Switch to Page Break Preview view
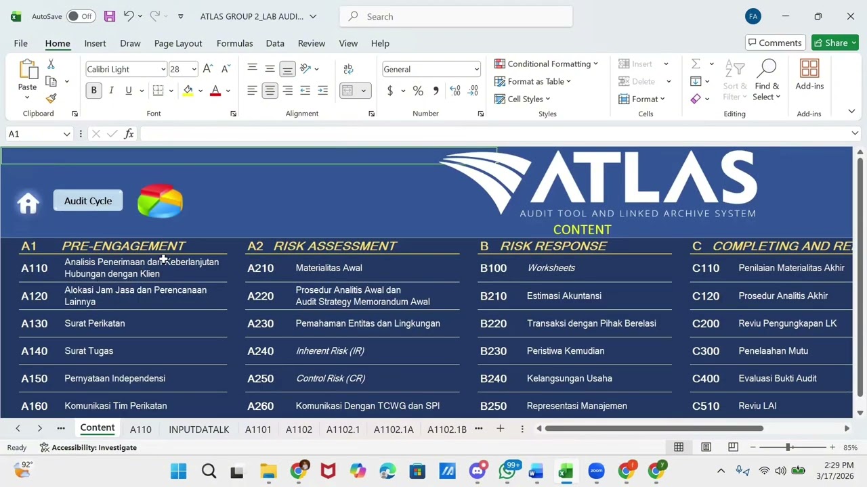This screenshot has height=487, width=867. coord(733,447)
